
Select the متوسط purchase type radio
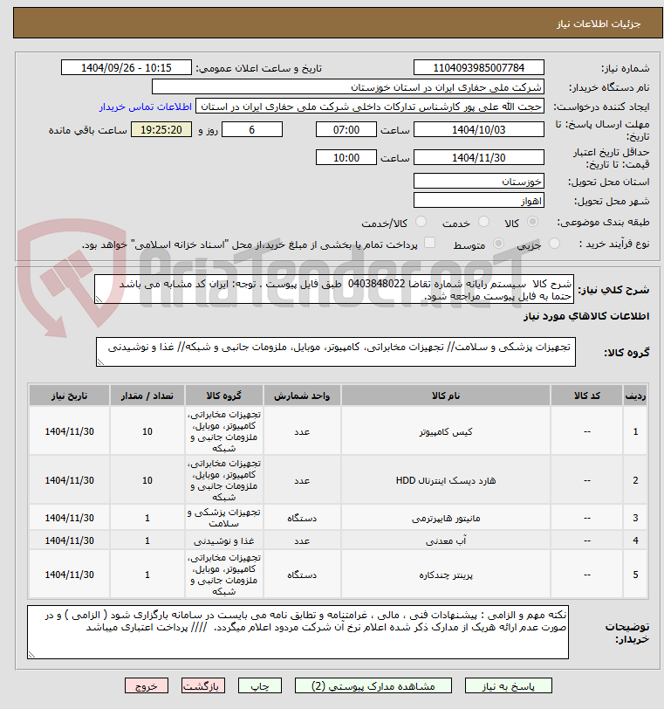click(x=498, y=244)
